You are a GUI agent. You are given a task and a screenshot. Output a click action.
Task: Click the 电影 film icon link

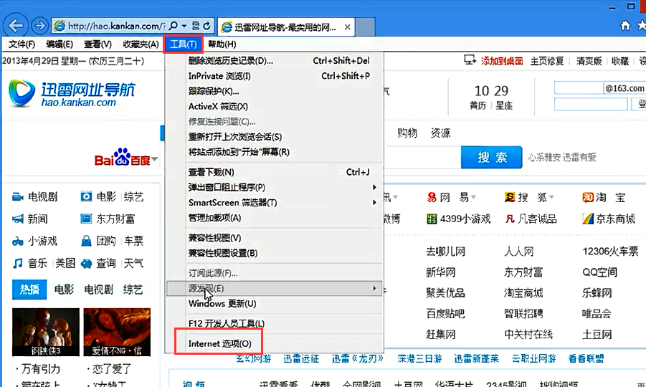tap(86, 197)
